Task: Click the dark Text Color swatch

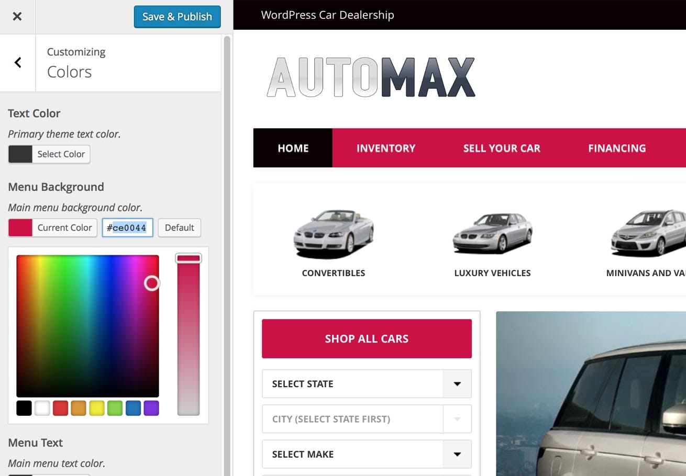Action: point(20,154)
